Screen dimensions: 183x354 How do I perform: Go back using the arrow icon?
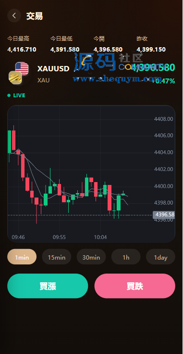(14, 15)
